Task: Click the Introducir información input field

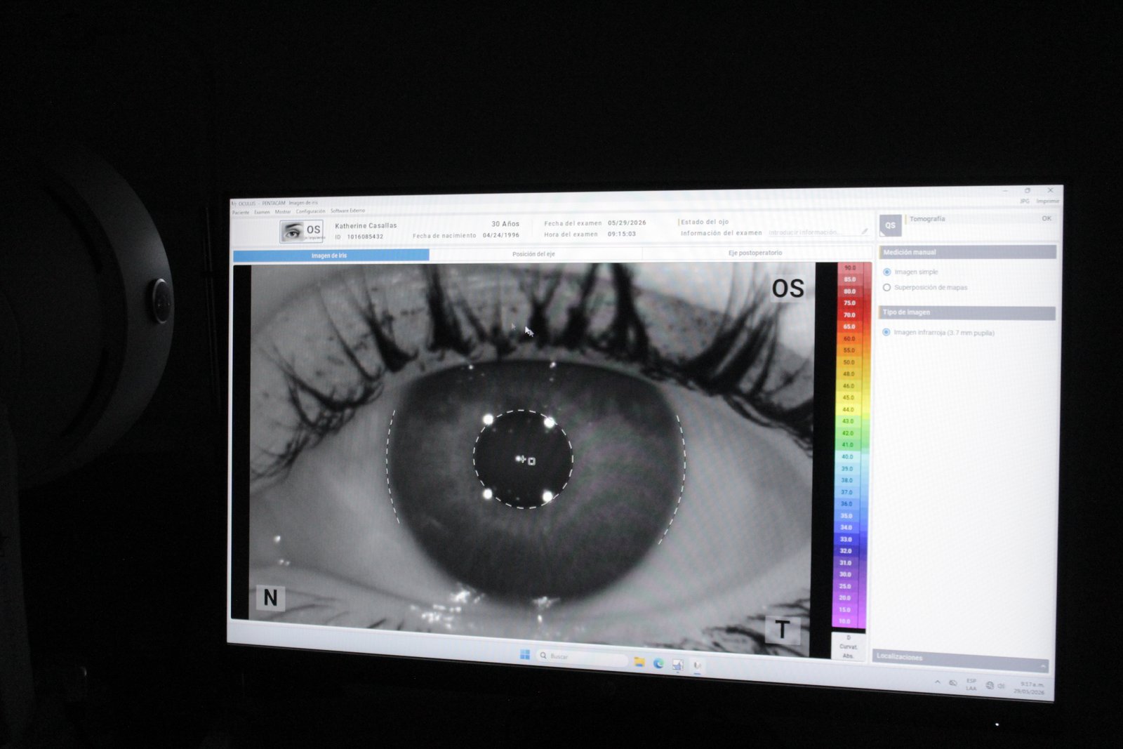Action: 813,232
